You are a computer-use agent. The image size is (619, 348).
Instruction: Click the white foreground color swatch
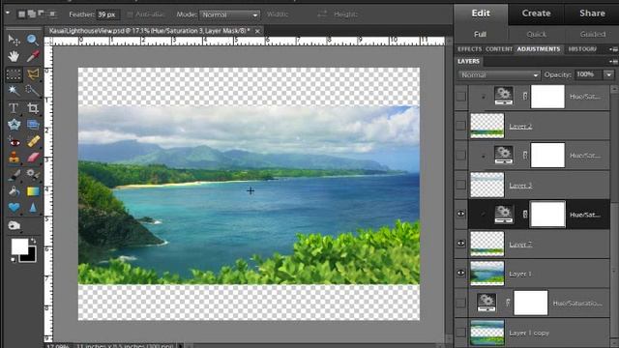pyautogui.click(x=19, y=246)
